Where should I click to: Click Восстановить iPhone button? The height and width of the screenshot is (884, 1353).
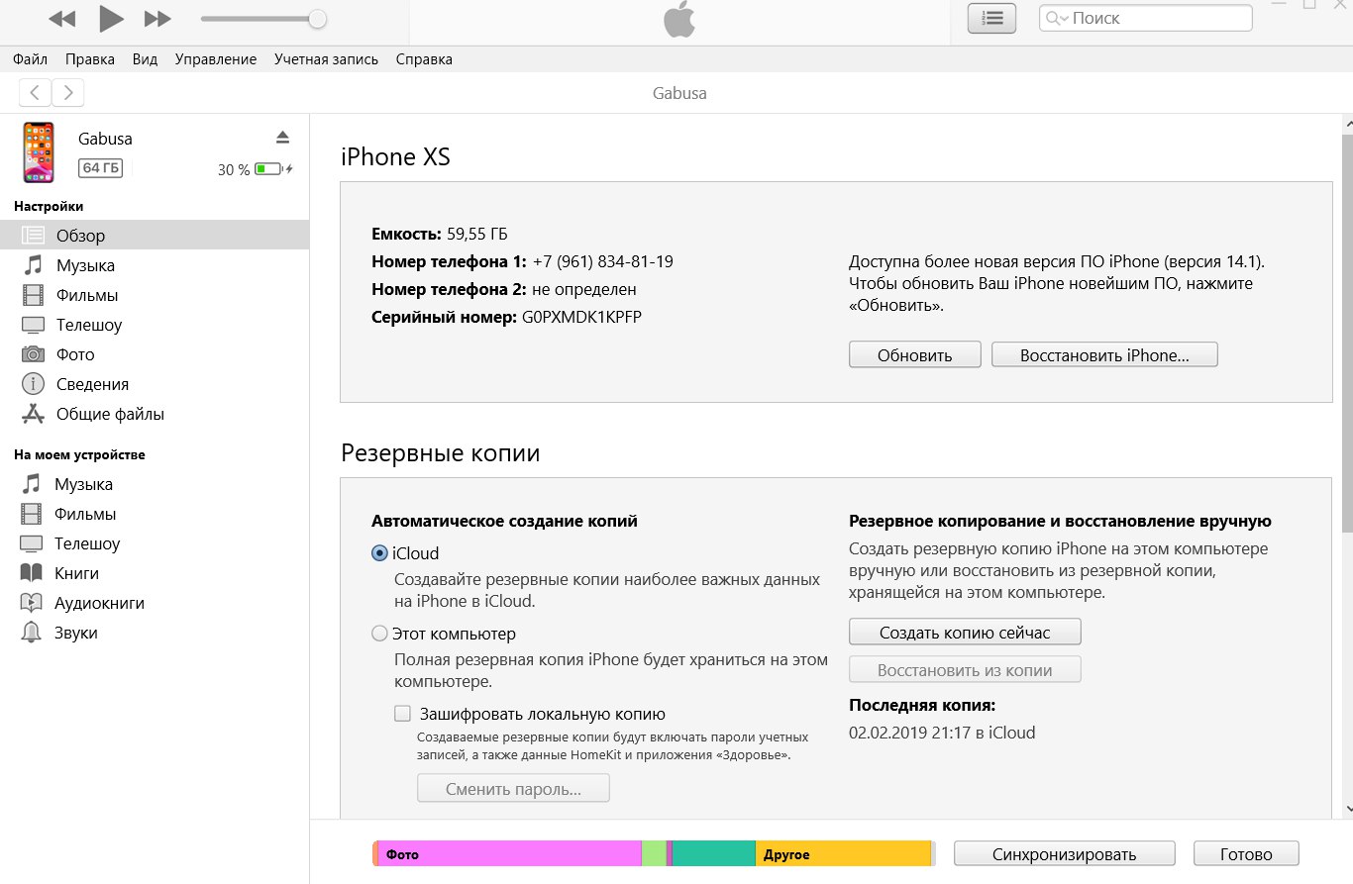point(1104,355)
